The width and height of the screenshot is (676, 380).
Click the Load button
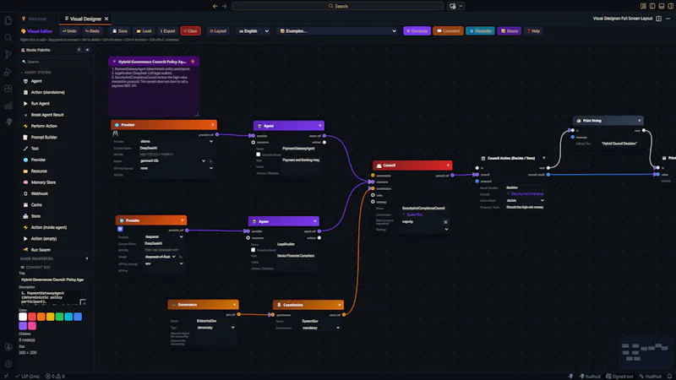pos(144,31)
